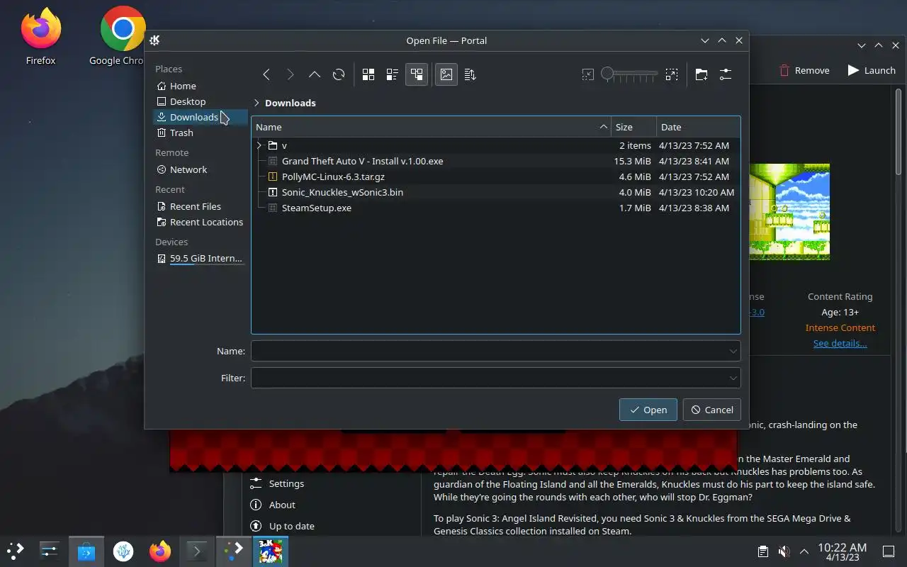Open KDE window menu icon in title bar

pos(154,40)
